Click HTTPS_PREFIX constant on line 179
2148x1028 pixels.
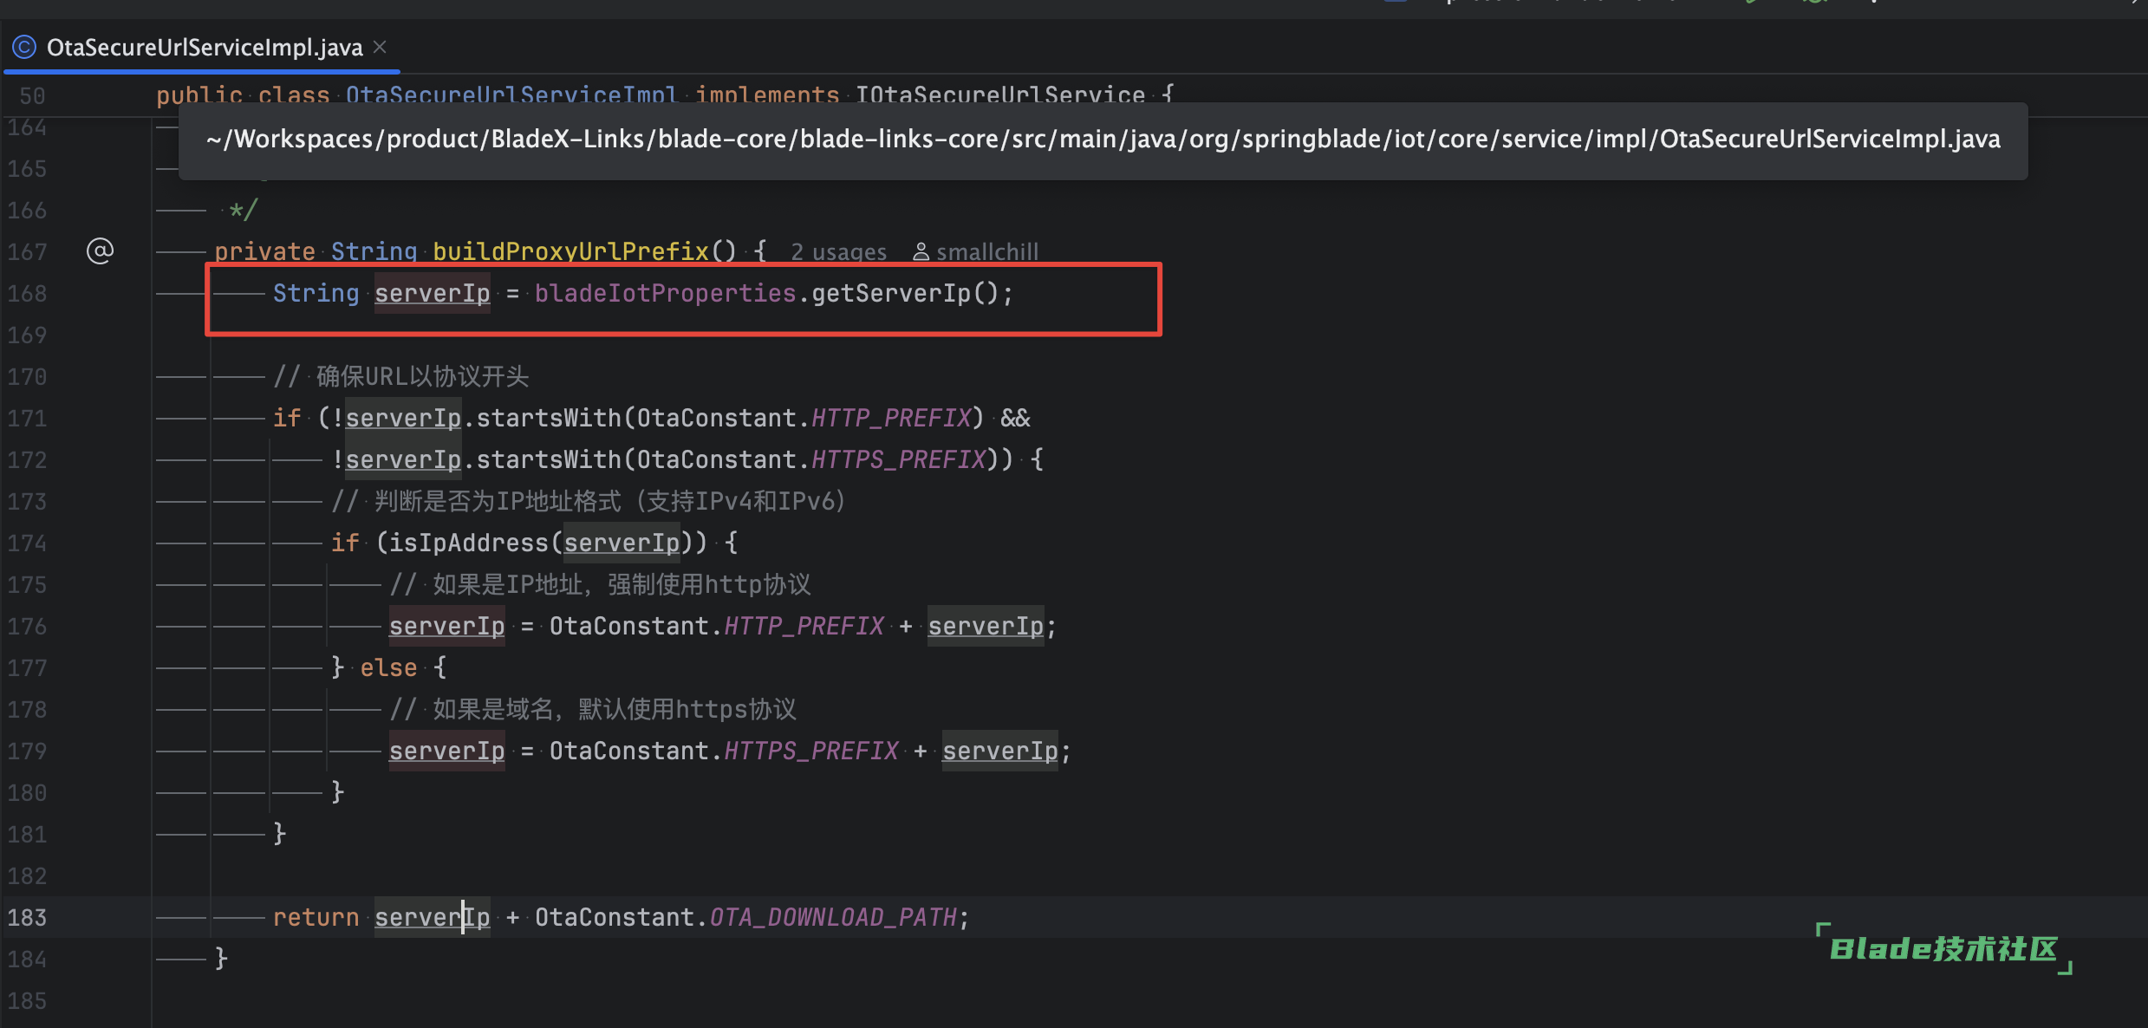[810, 751]
